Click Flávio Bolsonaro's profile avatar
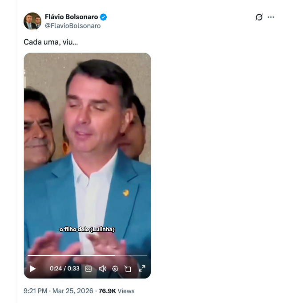The height and width of the screenshot is (303, 281). coord(32,21)
